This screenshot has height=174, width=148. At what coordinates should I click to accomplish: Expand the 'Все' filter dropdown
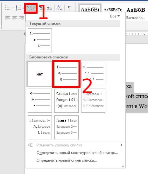(x=115, y=16)
